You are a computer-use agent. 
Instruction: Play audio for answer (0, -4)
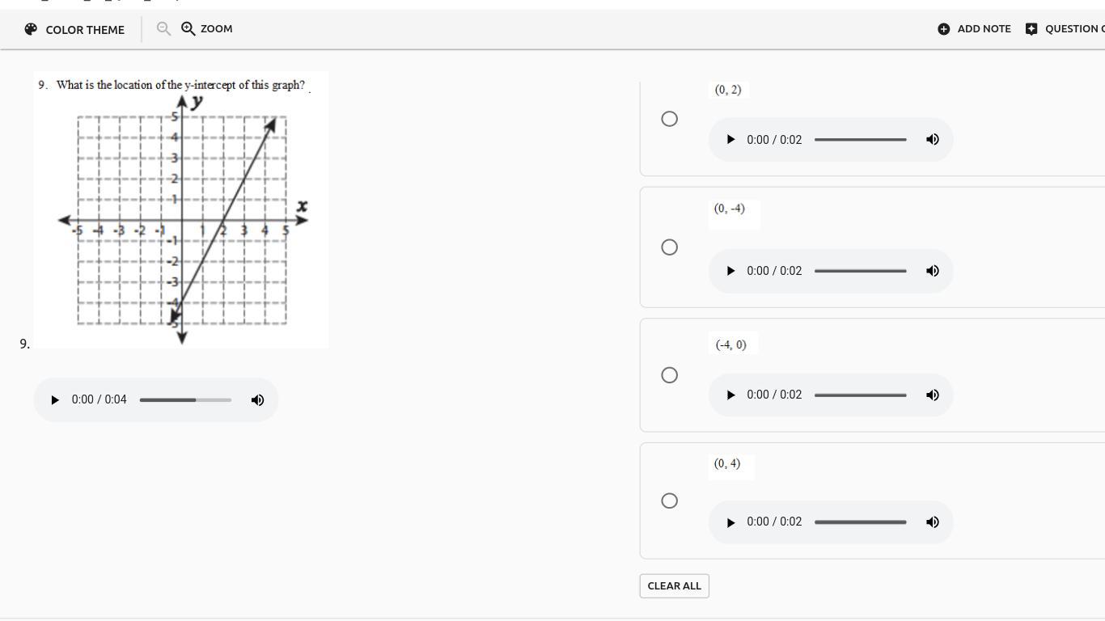(730, 271)
